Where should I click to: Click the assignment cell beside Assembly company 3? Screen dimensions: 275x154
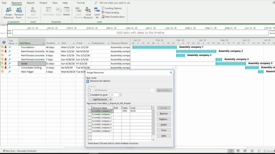pyautogui.click(x=90, y=121)
